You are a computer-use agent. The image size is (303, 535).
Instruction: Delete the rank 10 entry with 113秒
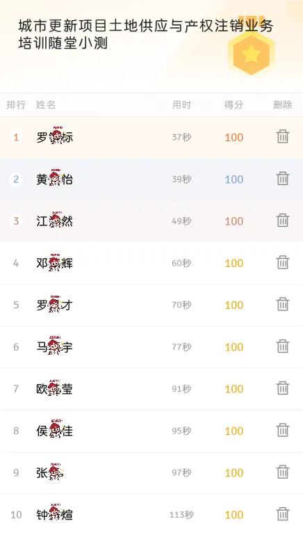(x=283, y=514)
